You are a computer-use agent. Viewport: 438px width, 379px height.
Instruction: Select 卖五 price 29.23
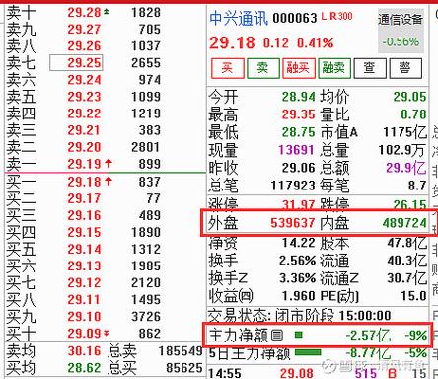[84, 97]
